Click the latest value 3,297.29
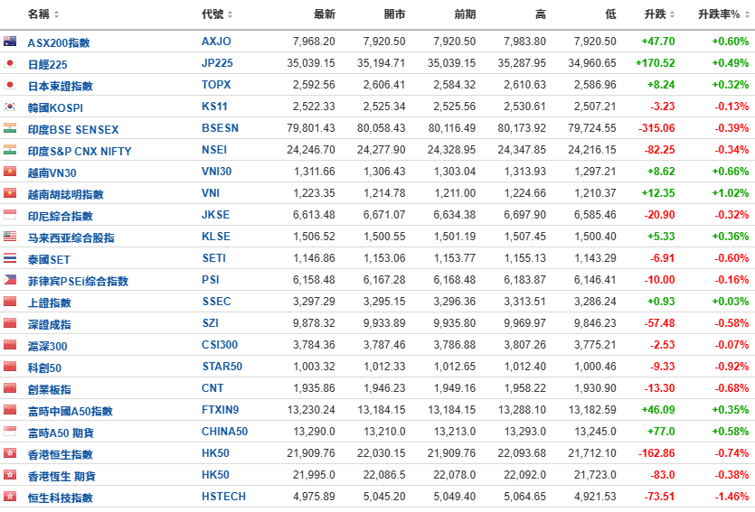The image size is (755, 512). coord(314,302)
